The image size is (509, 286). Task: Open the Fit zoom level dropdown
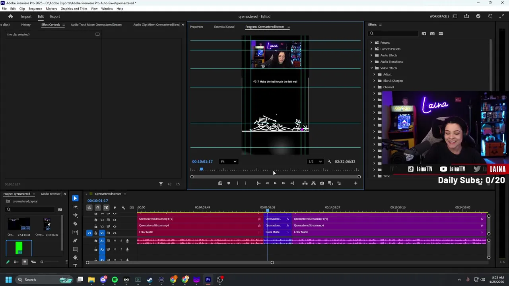[x=229, y=162]
